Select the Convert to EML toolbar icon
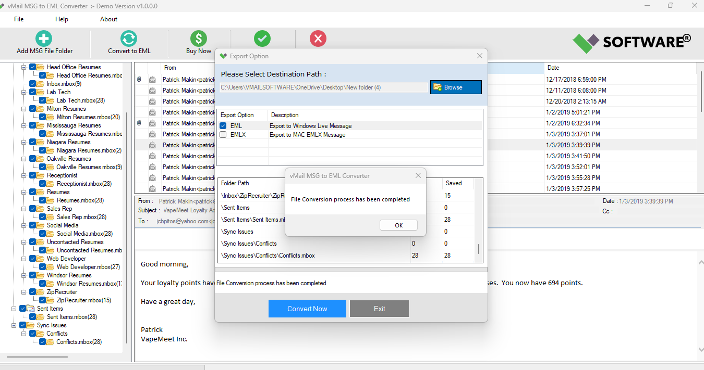 [x=128, y=39]
